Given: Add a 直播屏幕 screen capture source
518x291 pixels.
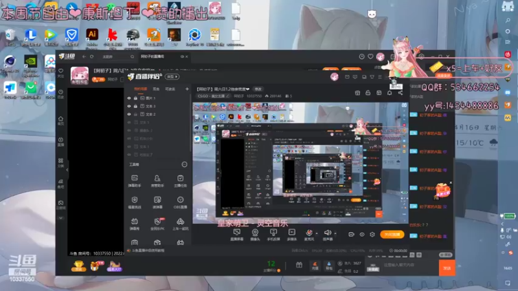Looking at the screenshot, I should [x=237, y=235].
